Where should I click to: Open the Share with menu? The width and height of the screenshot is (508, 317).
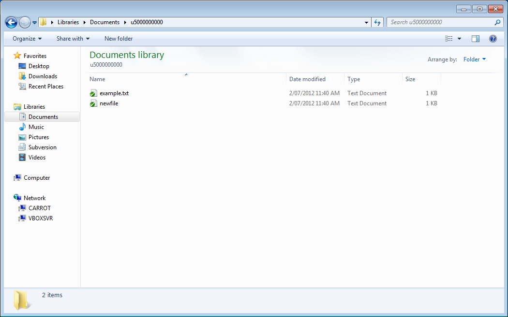[73, 39]
